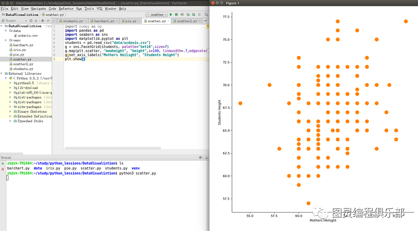This screenshot has height=231, width=418.
Task: Open the scatter run configuration dropdown
Action: coord(157,15)
